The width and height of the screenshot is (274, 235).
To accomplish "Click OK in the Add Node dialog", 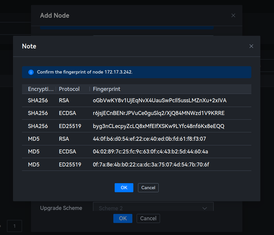I will tap(123, 218).
